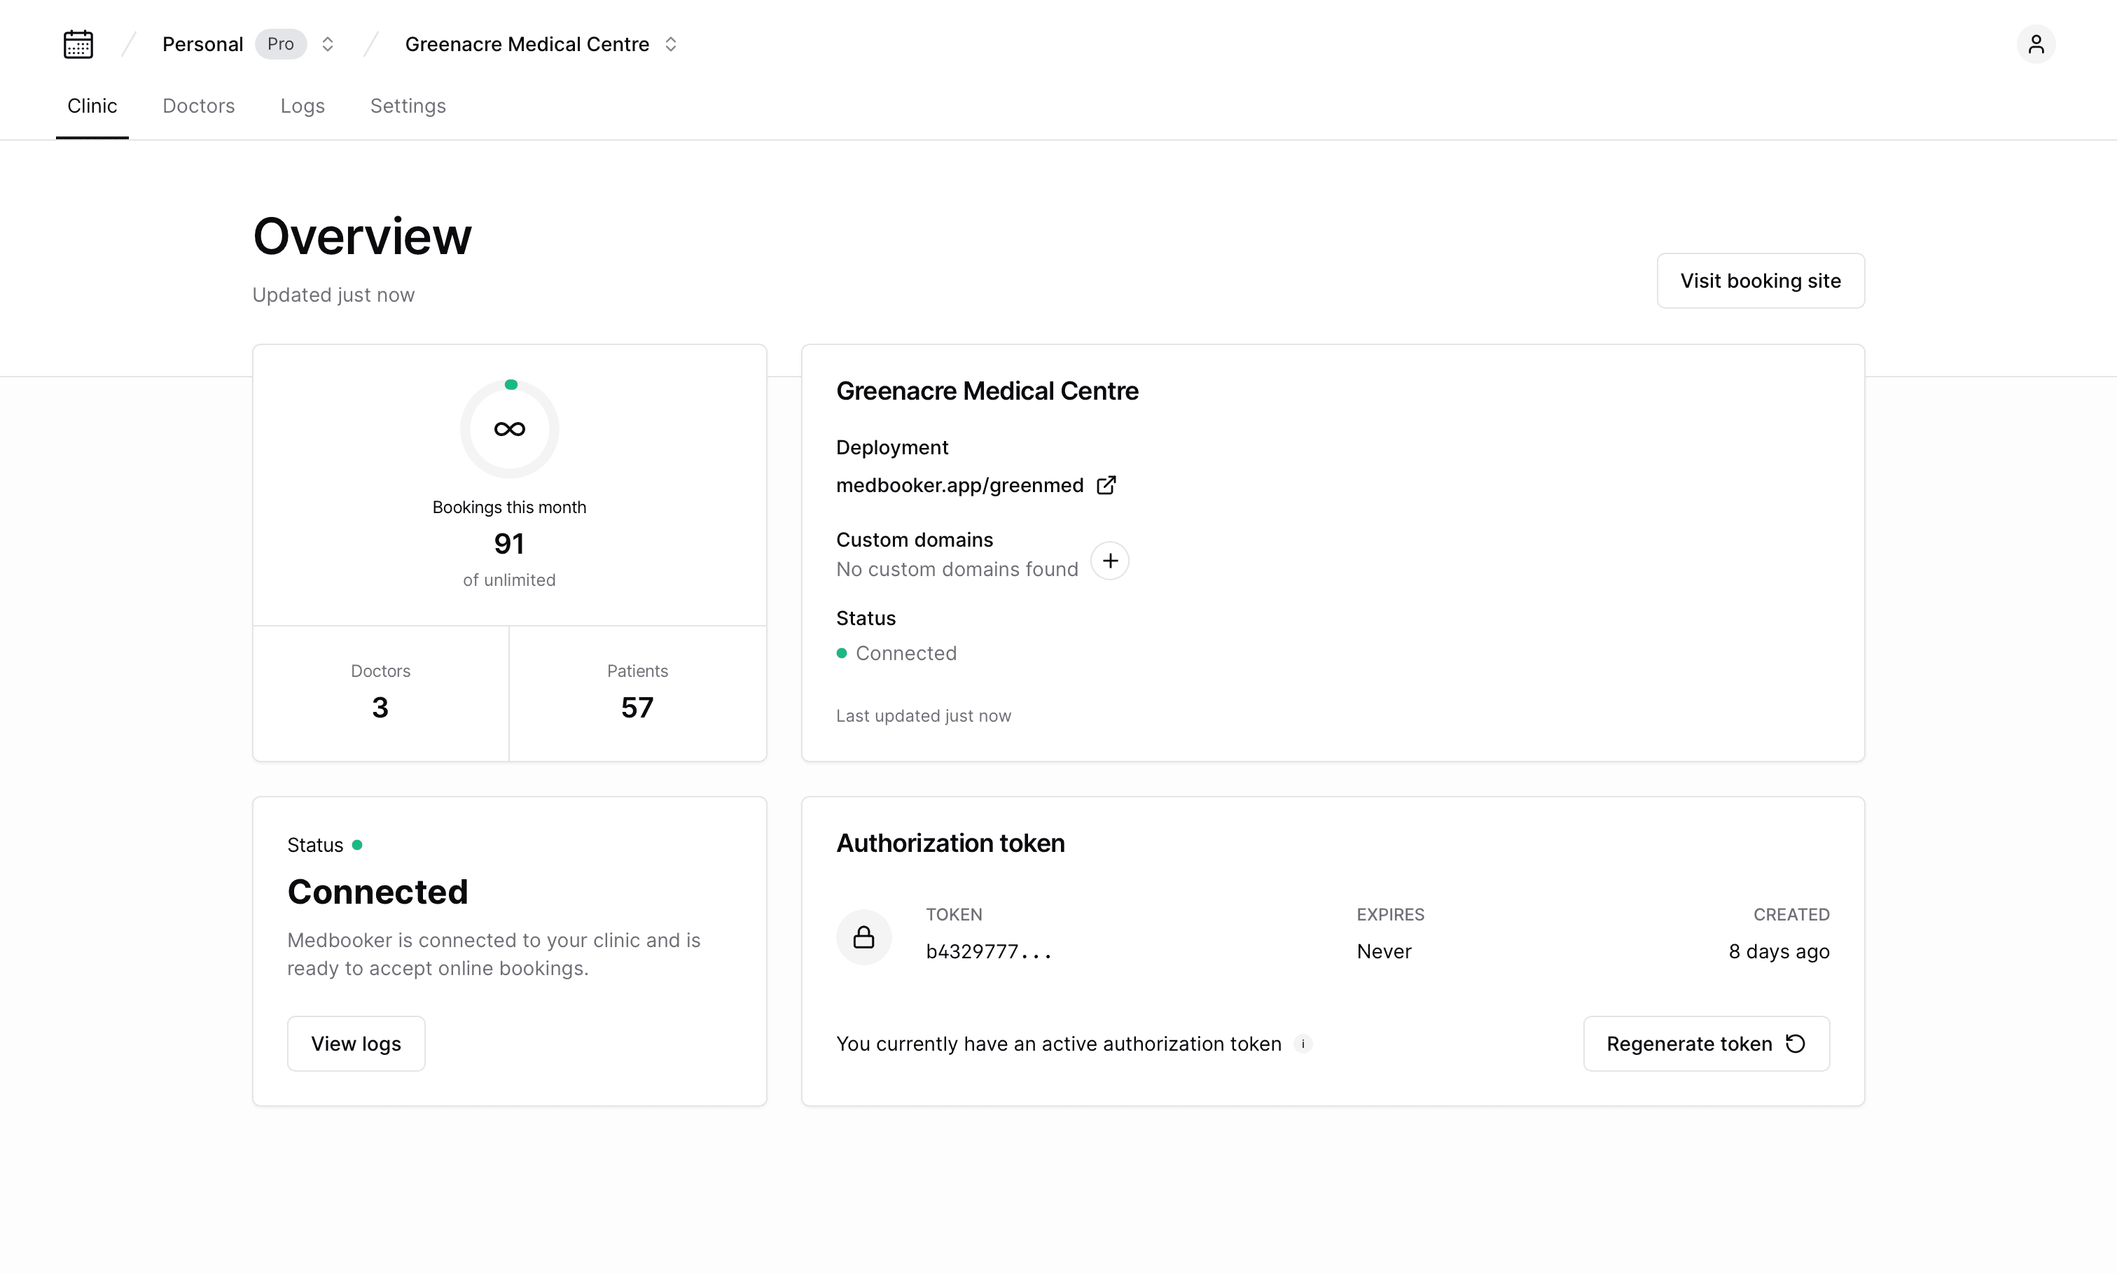The width and height of the screenshot is (2117, 1274).
Task: Switch to the Doctors tab
Action: pyautogui.click(x=198, y=106)
